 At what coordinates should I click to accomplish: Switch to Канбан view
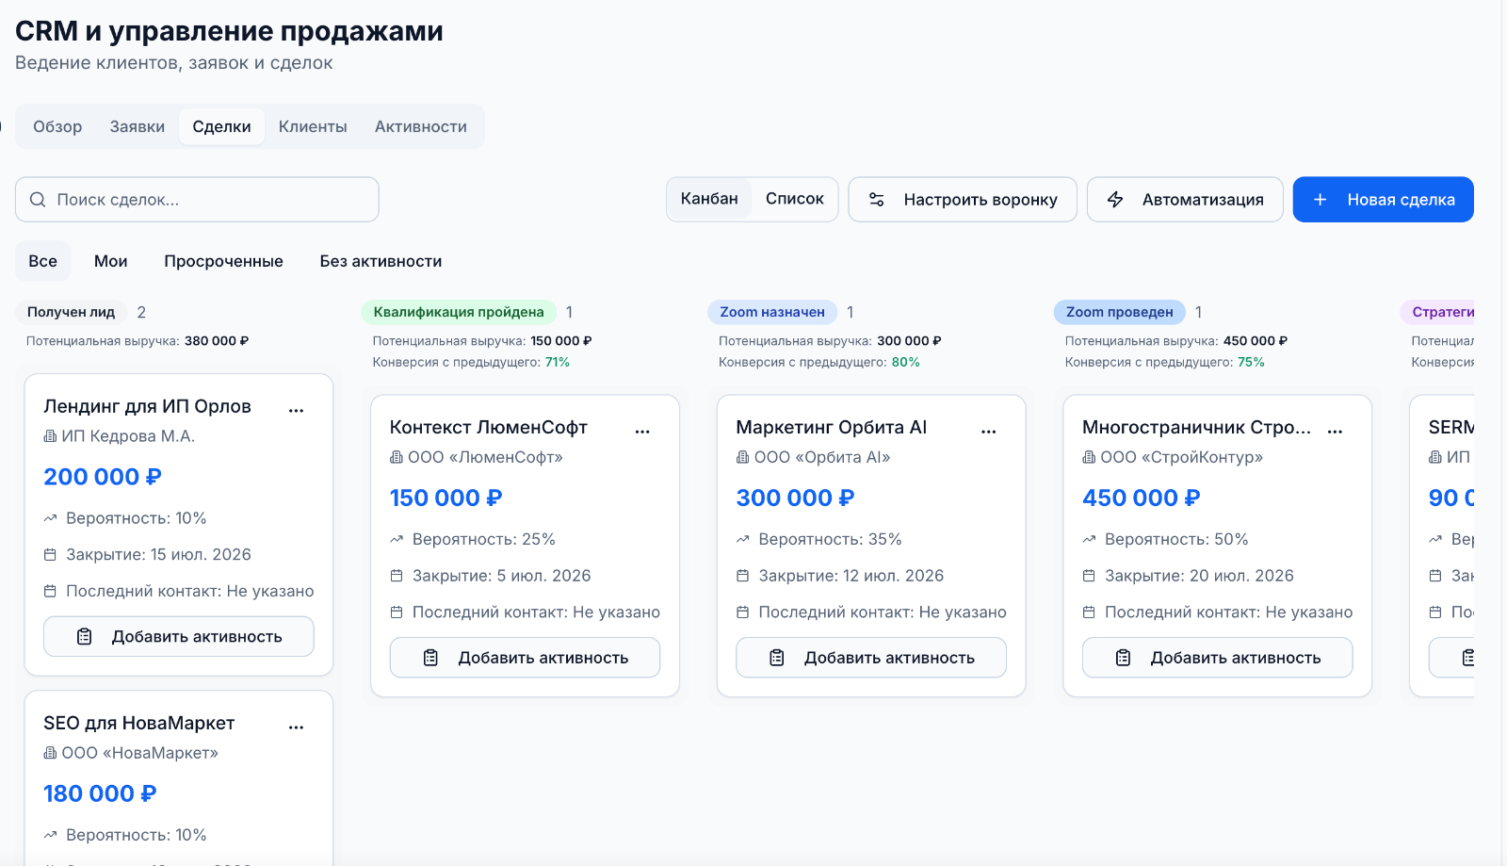(709, 199)
